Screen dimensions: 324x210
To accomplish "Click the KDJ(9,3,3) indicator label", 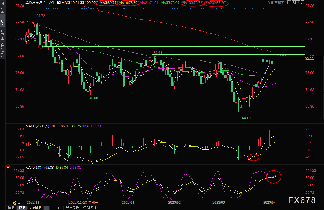I will tap(33, 168).
